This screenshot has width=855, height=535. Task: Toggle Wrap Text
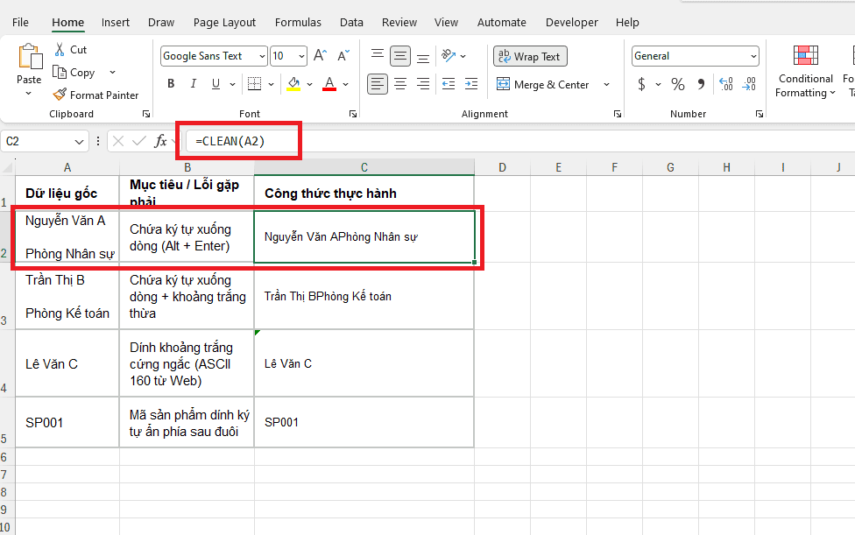(x=530, y=56)
